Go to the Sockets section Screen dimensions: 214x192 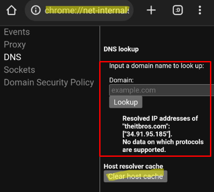(20, 69)
